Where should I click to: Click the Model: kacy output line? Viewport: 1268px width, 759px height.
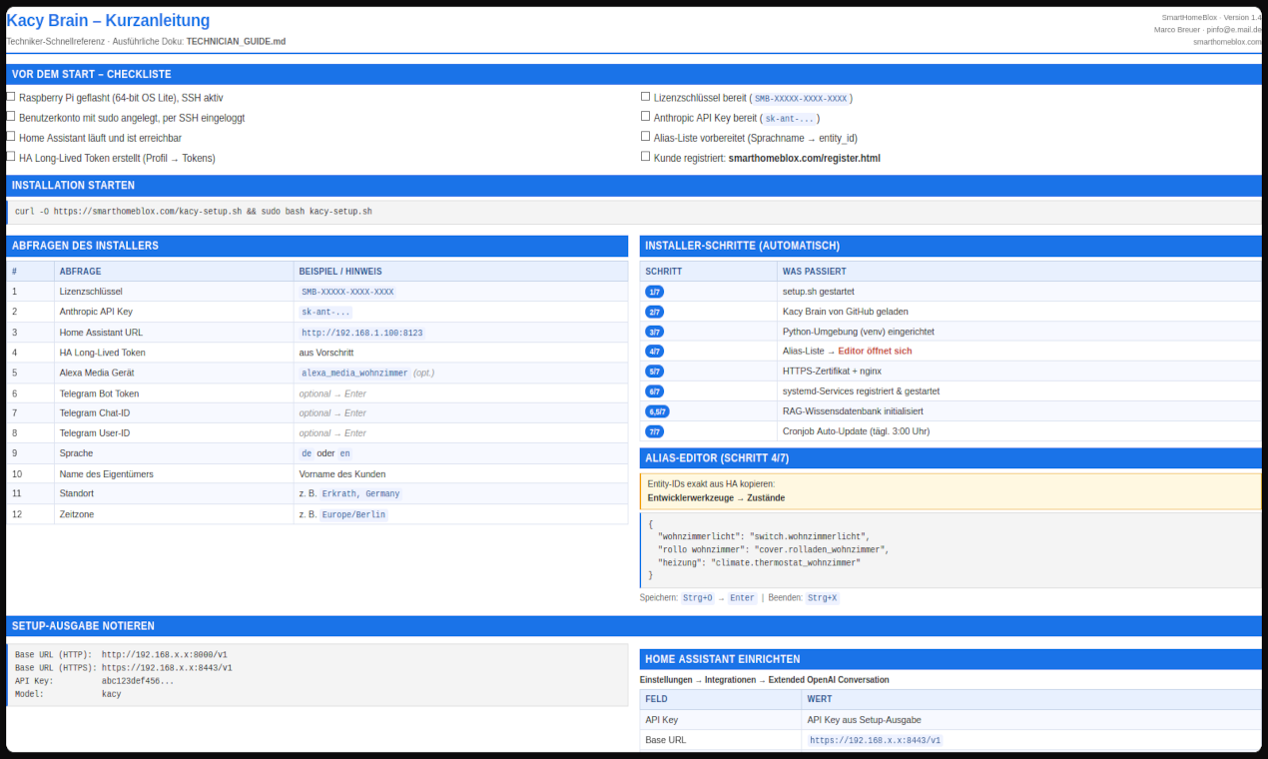[x=68, y=694]
